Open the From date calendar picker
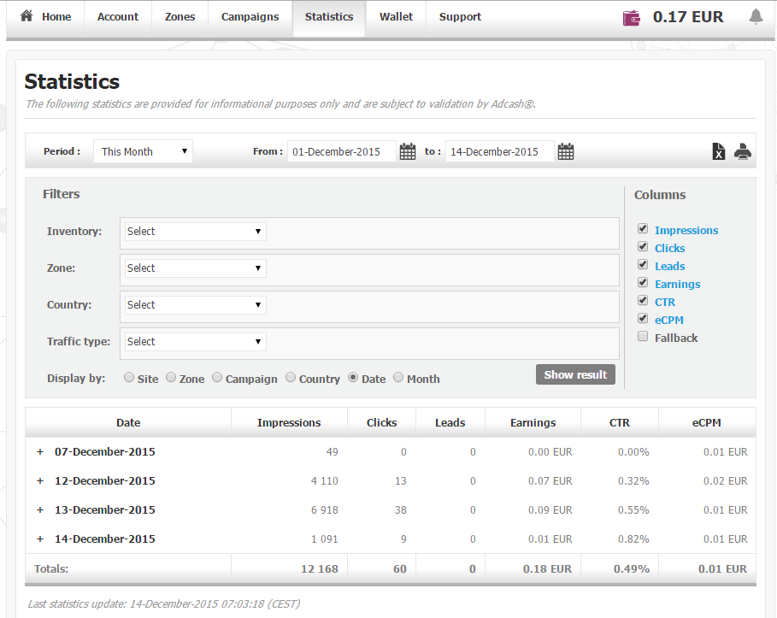 408,152
